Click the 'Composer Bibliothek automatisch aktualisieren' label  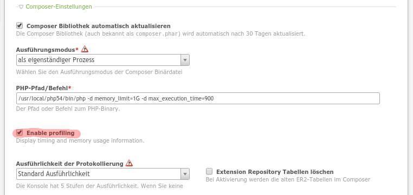click(99, 26)
